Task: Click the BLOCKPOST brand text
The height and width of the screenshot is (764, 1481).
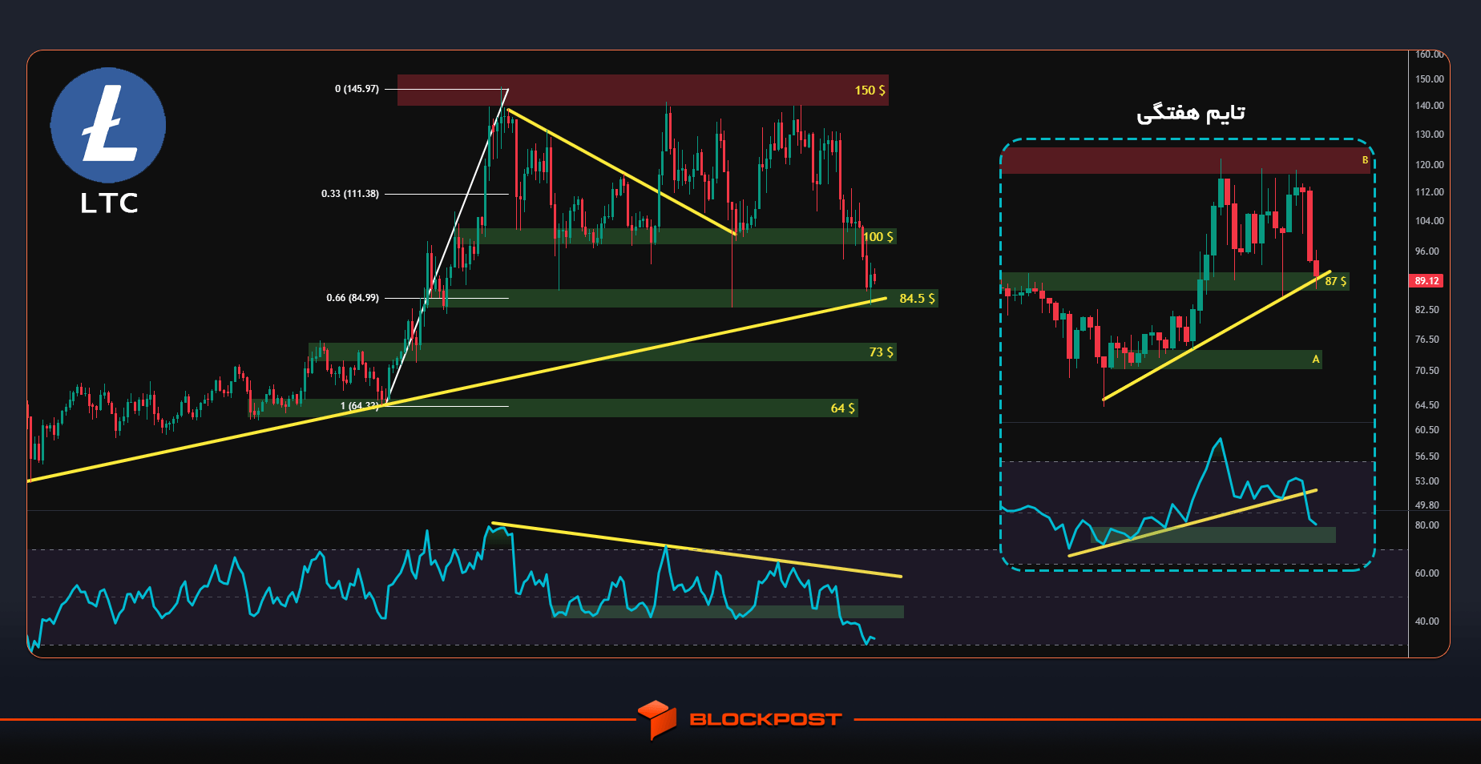Action: [765, 719]
